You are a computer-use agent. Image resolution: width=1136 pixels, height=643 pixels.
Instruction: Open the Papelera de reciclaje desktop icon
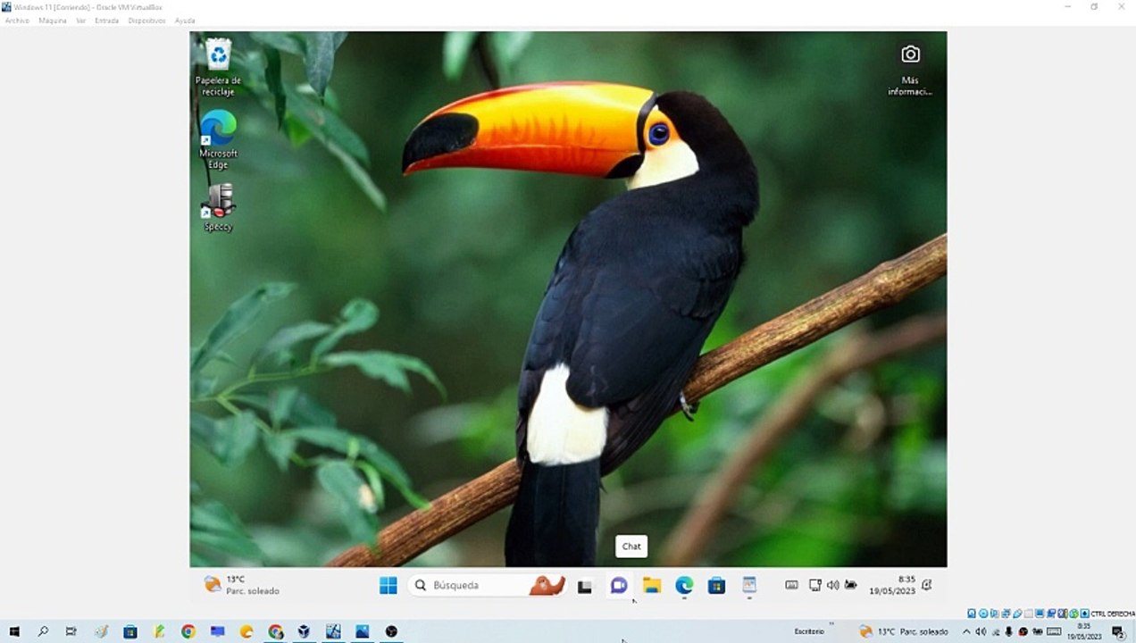coord(218,67)
